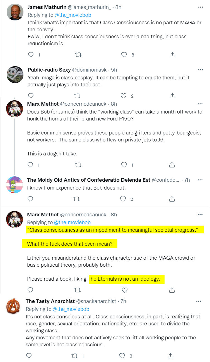Reply to James Mathurin's tweet
The image size is (210, 362).
tap(31, 55)
